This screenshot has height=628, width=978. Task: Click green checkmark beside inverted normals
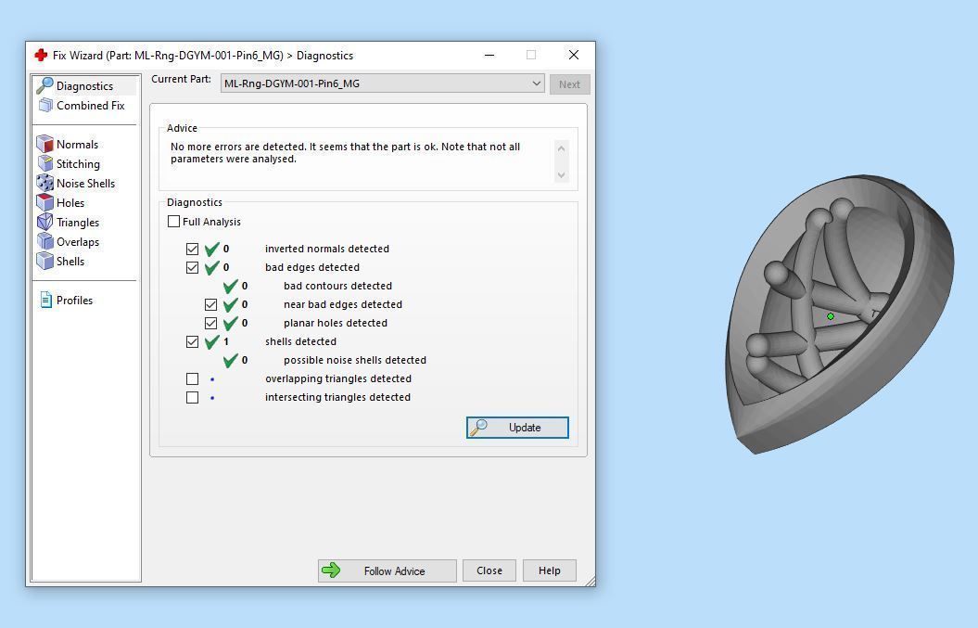coord(212,250)
